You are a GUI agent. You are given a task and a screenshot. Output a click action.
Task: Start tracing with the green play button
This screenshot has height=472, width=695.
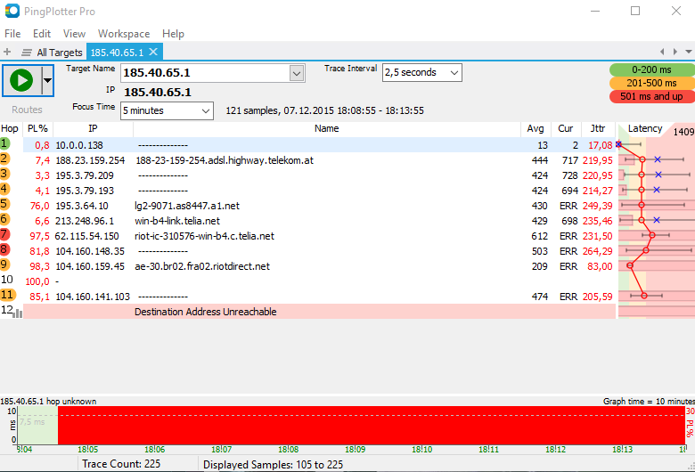(21, 80)
